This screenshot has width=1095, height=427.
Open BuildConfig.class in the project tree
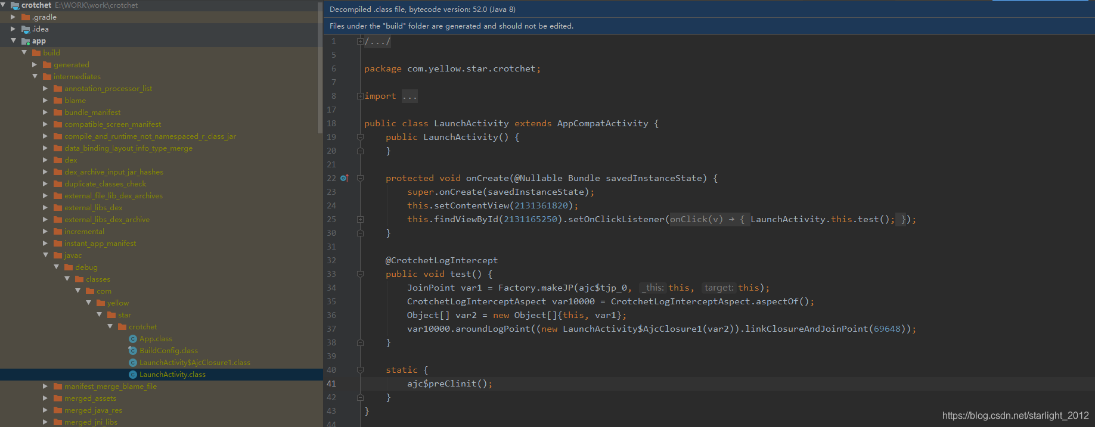169,351
